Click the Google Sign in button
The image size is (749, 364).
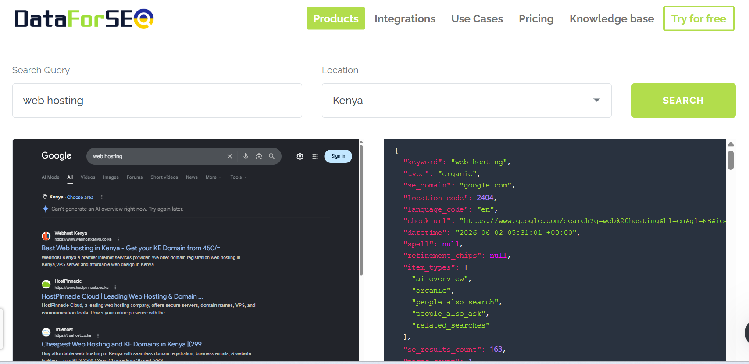tap(338, 156)
